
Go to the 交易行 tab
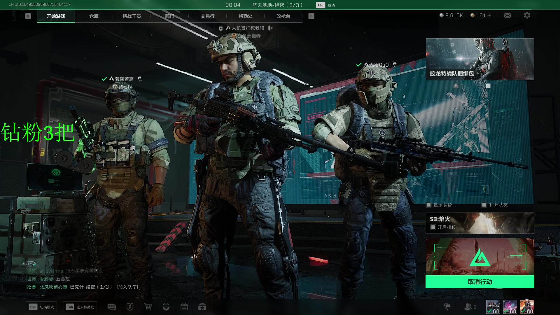208,16
